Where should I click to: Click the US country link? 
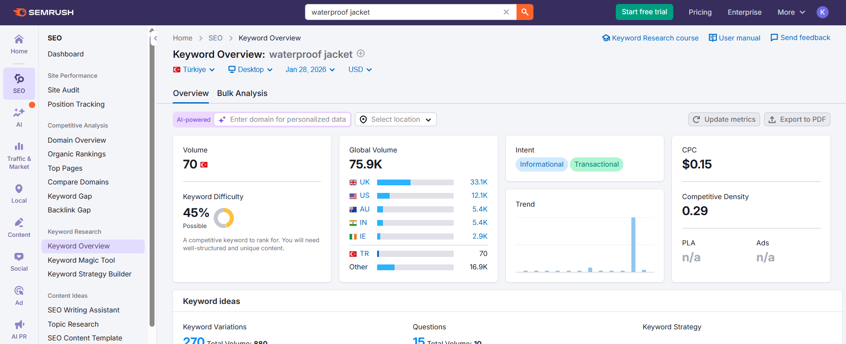click(x=365, y=196)
